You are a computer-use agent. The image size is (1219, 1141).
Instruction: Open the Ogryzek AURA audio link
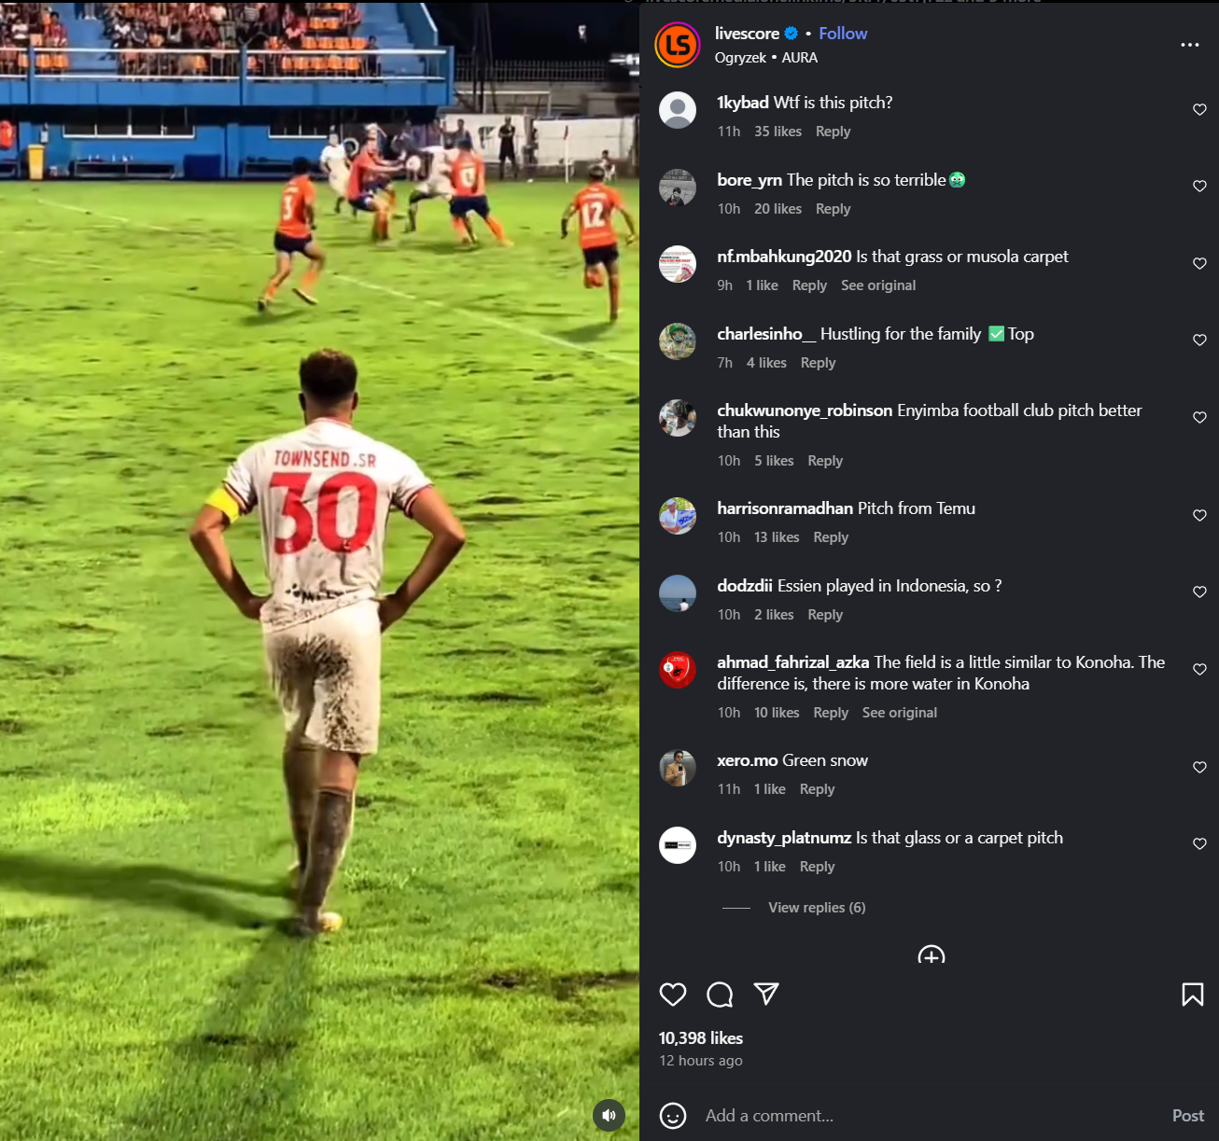click(x=766, y=58)
